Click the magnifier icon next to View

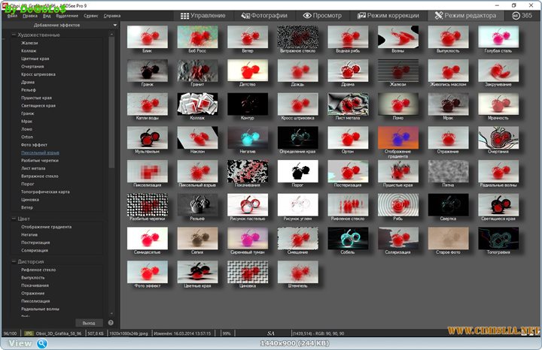[42, 343]
